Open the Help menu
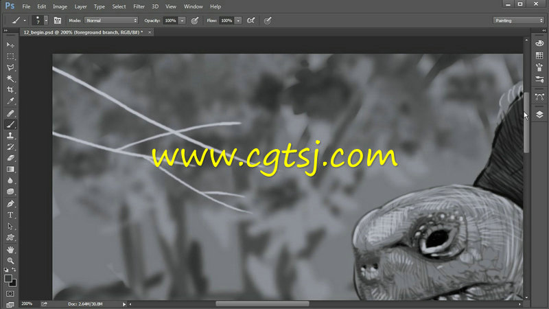 215,6
